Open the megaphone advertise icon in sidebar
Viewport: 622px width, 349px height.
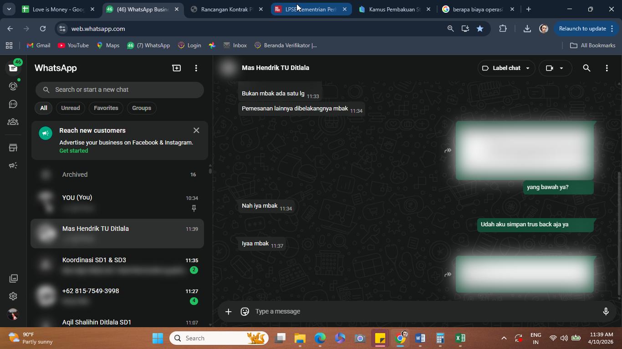pos(13,165)
